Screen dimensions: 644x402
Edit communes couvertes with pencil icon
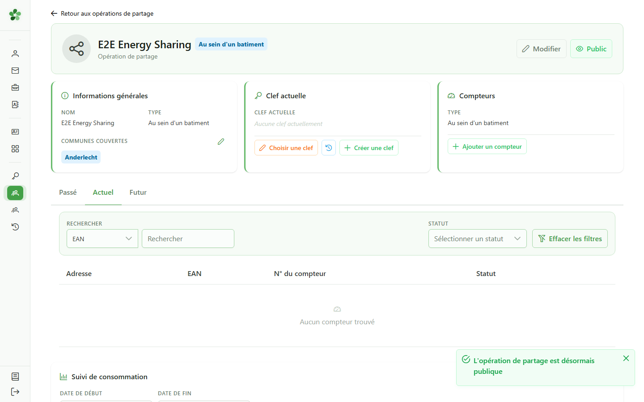pos(221,142)
